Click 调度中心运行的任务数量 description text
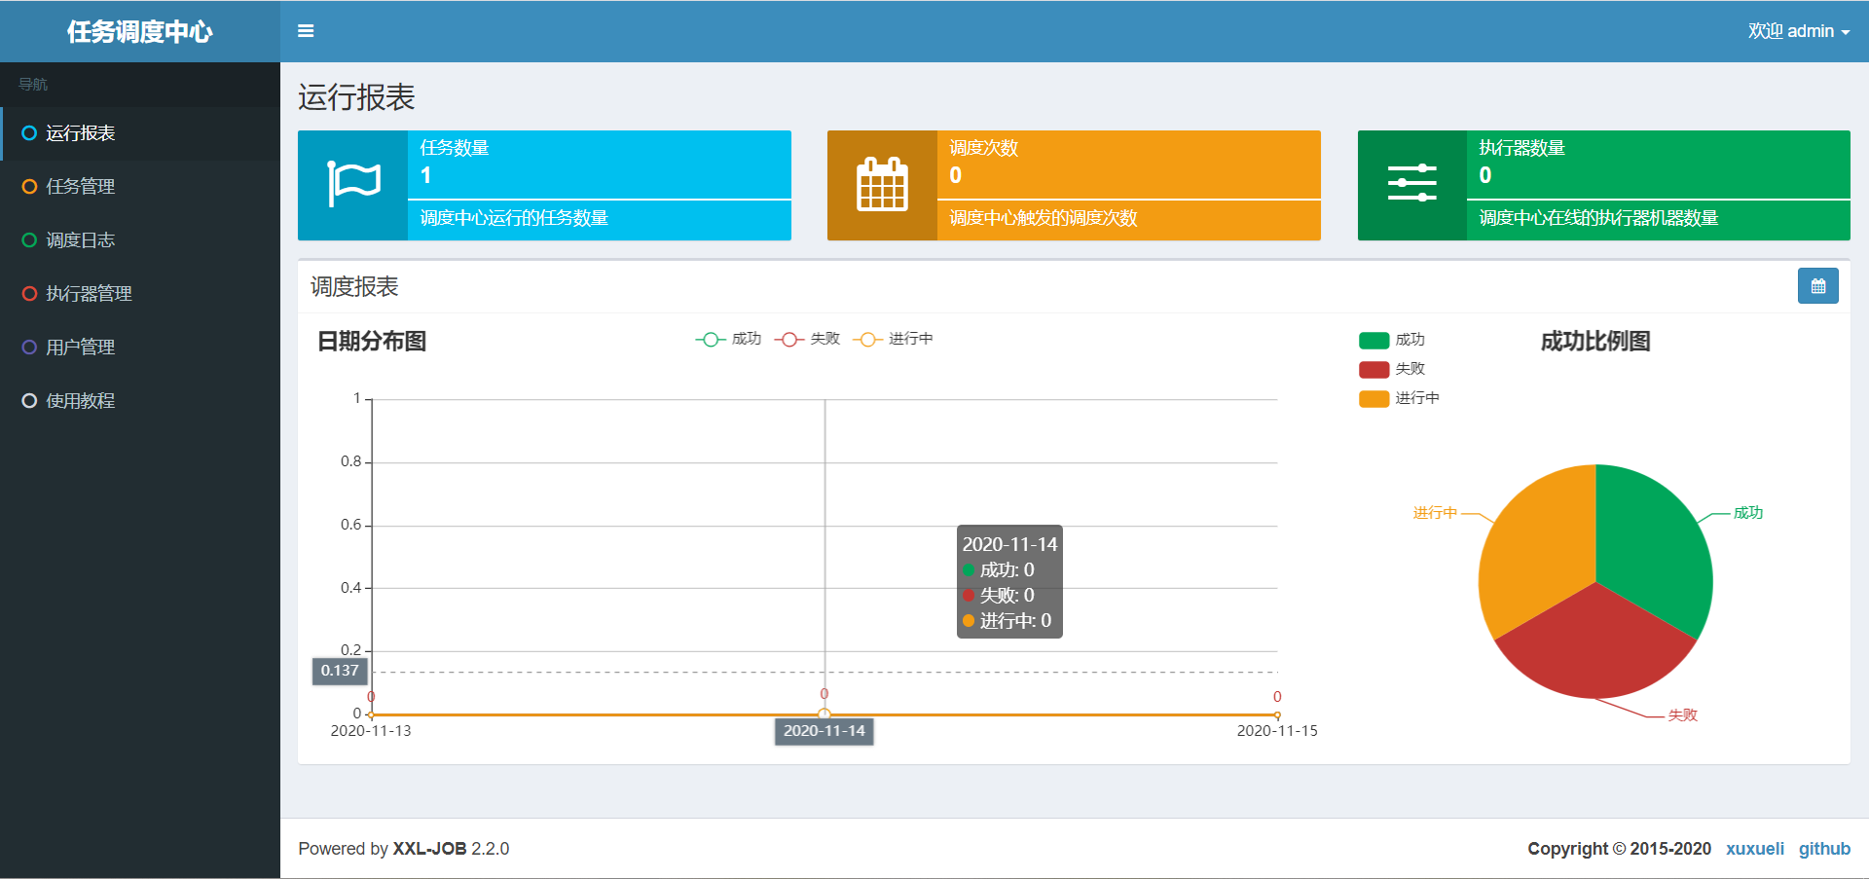The width and height of the screenshot is (1869, 879). 514,218
